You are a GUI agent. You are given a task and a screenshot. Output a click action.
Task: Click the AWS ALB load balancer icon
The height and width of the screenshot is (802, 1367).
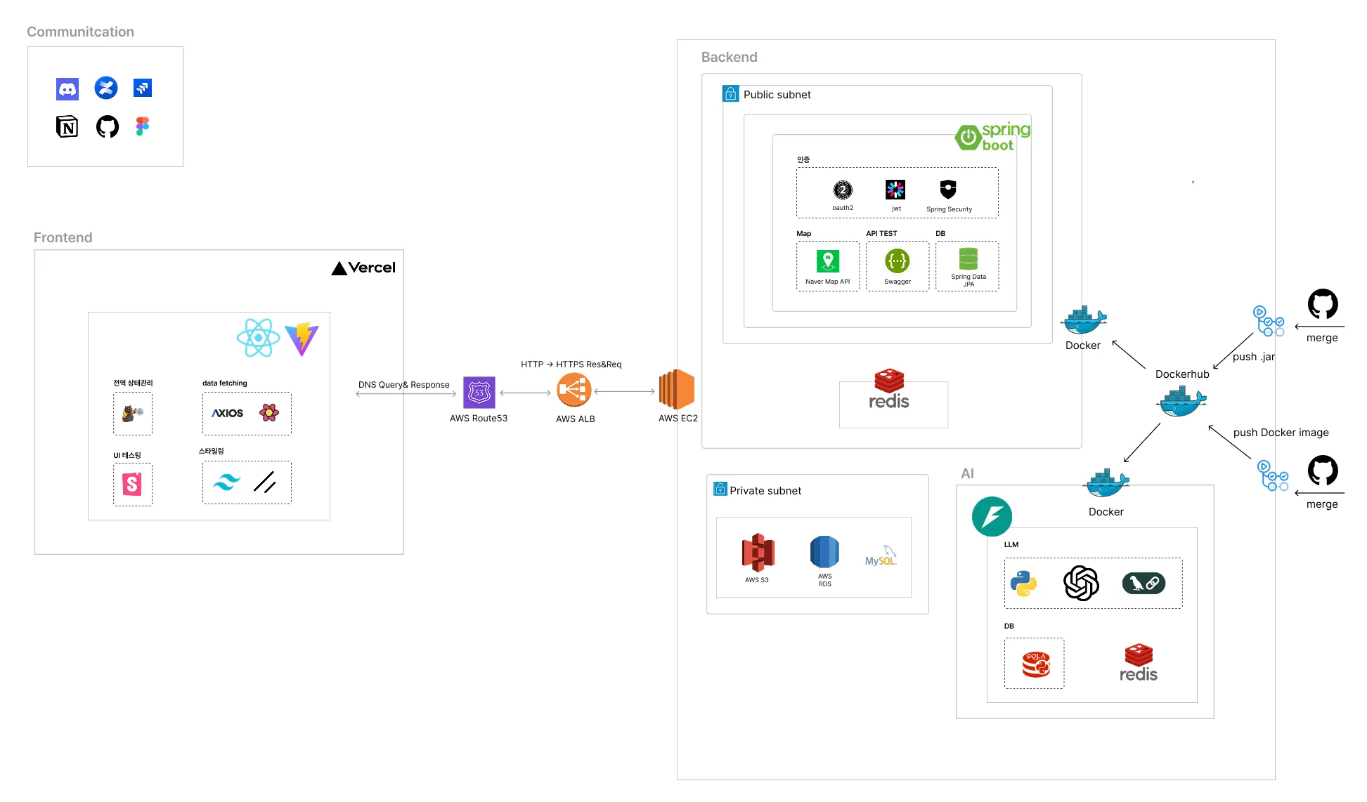pos(574,390)
